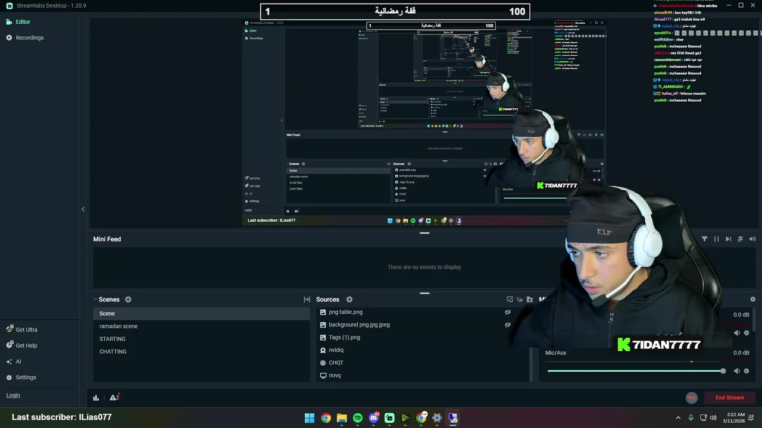Click the Mini Feed volume speaker icon
Viewport: 762px width, 428px height.
[x=752, y=239]
